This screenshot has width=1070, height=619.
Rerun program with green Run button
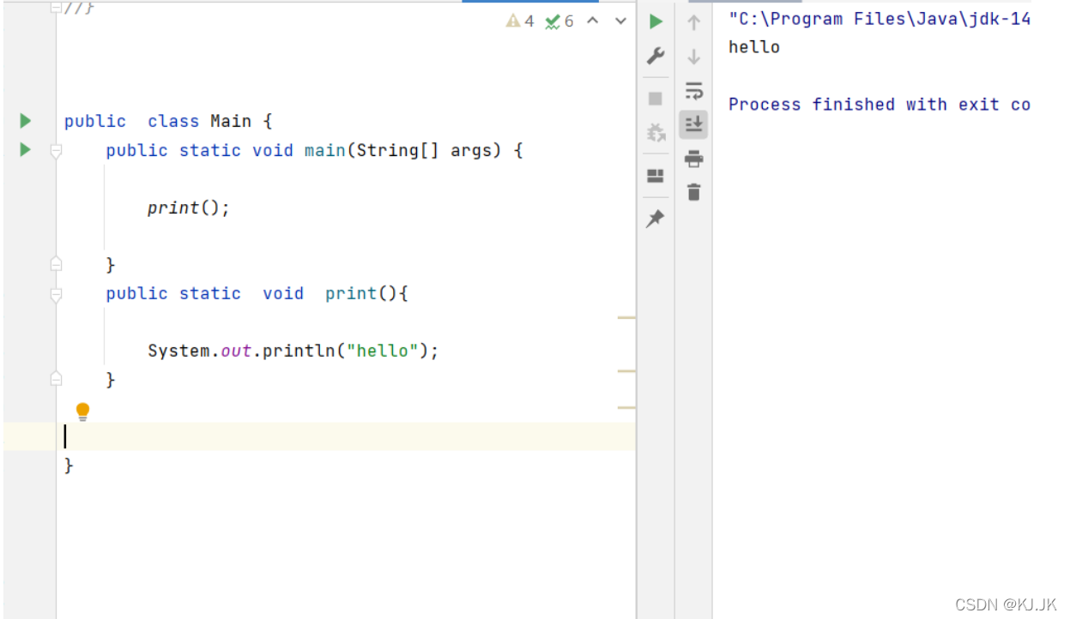click(x=656, y=21)
